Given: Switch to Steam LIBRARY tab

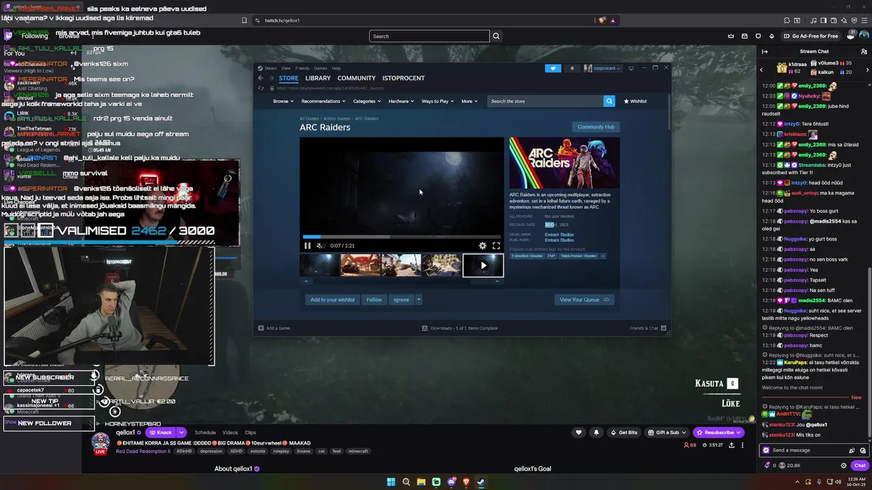Looking at the screenshot, I should [317, 78].
